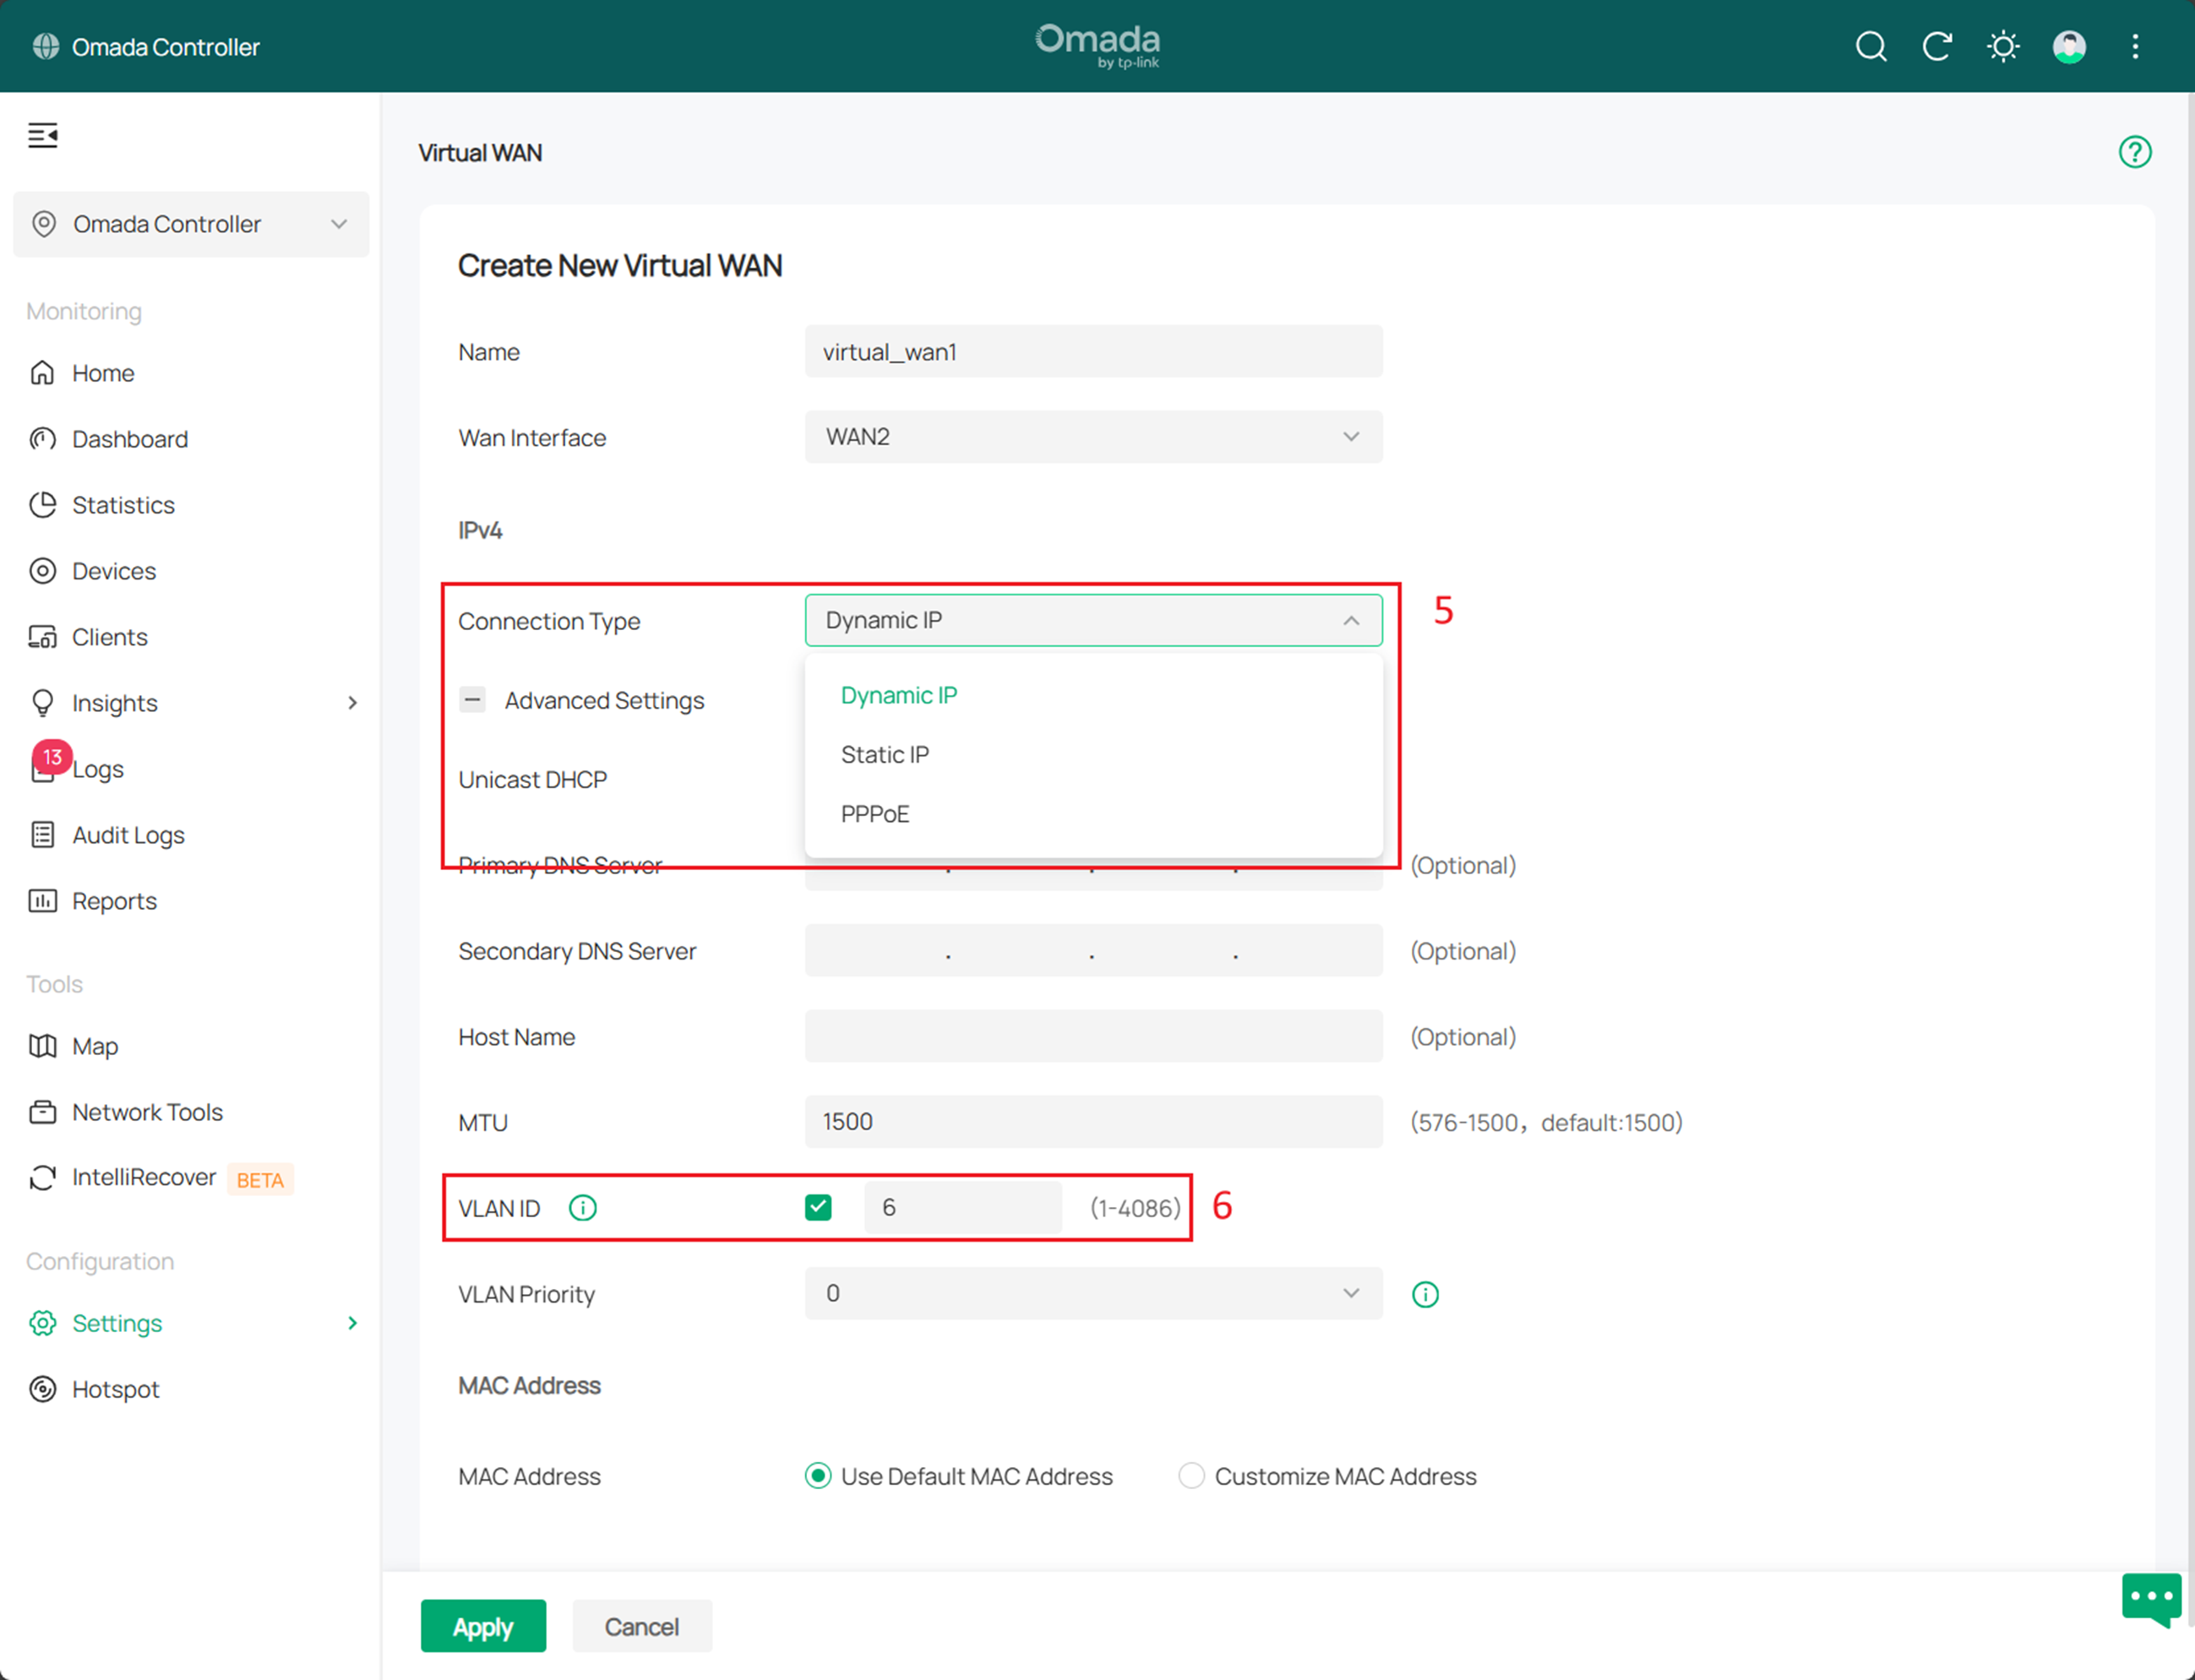Collapse the sidebar with the menu icon

coord(43,135)
